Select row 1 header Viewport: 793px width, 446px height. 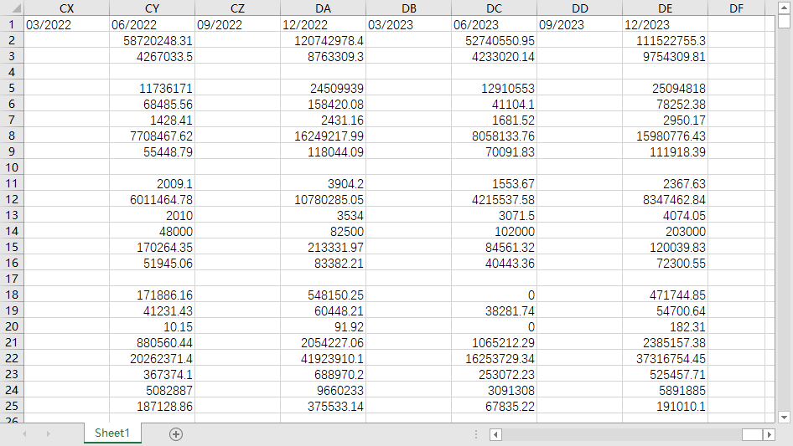coord(12,24)
